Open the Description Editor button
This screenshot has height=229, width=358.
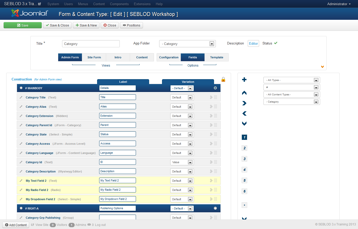pyautogui.click(x=253, y=43)
